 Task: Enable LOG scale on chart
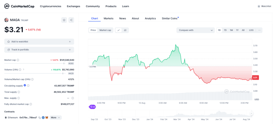pos(251,30)
